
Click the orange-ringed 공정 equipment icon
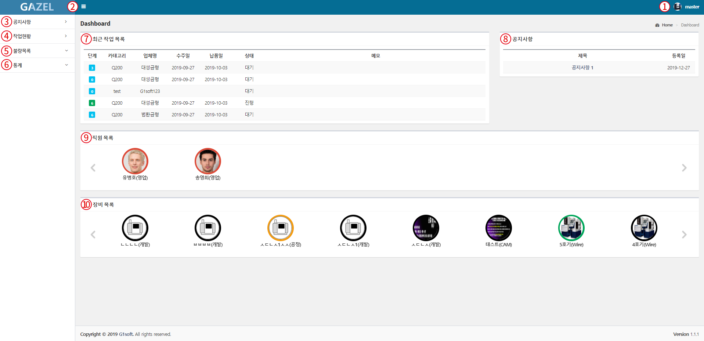(280, 228)
